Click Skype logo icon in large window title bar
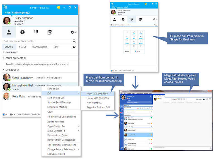This screenshot has height=159, width=214. (5, 7)
